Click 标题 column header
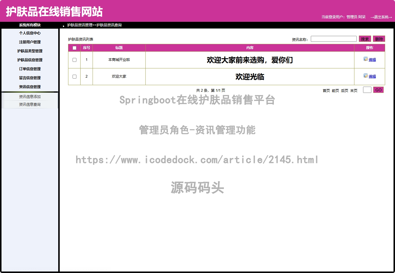Screen dimensions: 395x273 click(x=119, y=48)
